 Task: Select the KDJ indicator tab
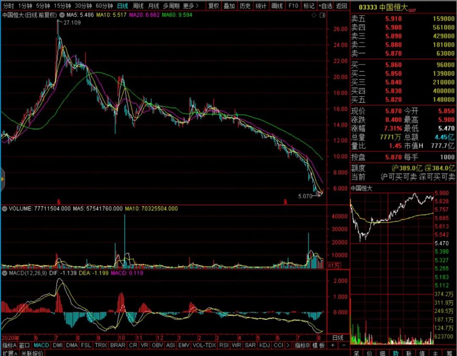[264, 345]
